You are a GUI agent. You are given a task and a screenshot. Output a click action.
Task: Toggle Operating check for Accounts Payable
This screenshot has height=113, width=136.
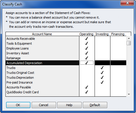click(87, 87)
